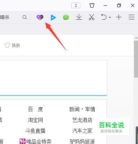Open the blue video play extension icon
The width and height of the screenshot is (138, 144).
pos(53,18)
